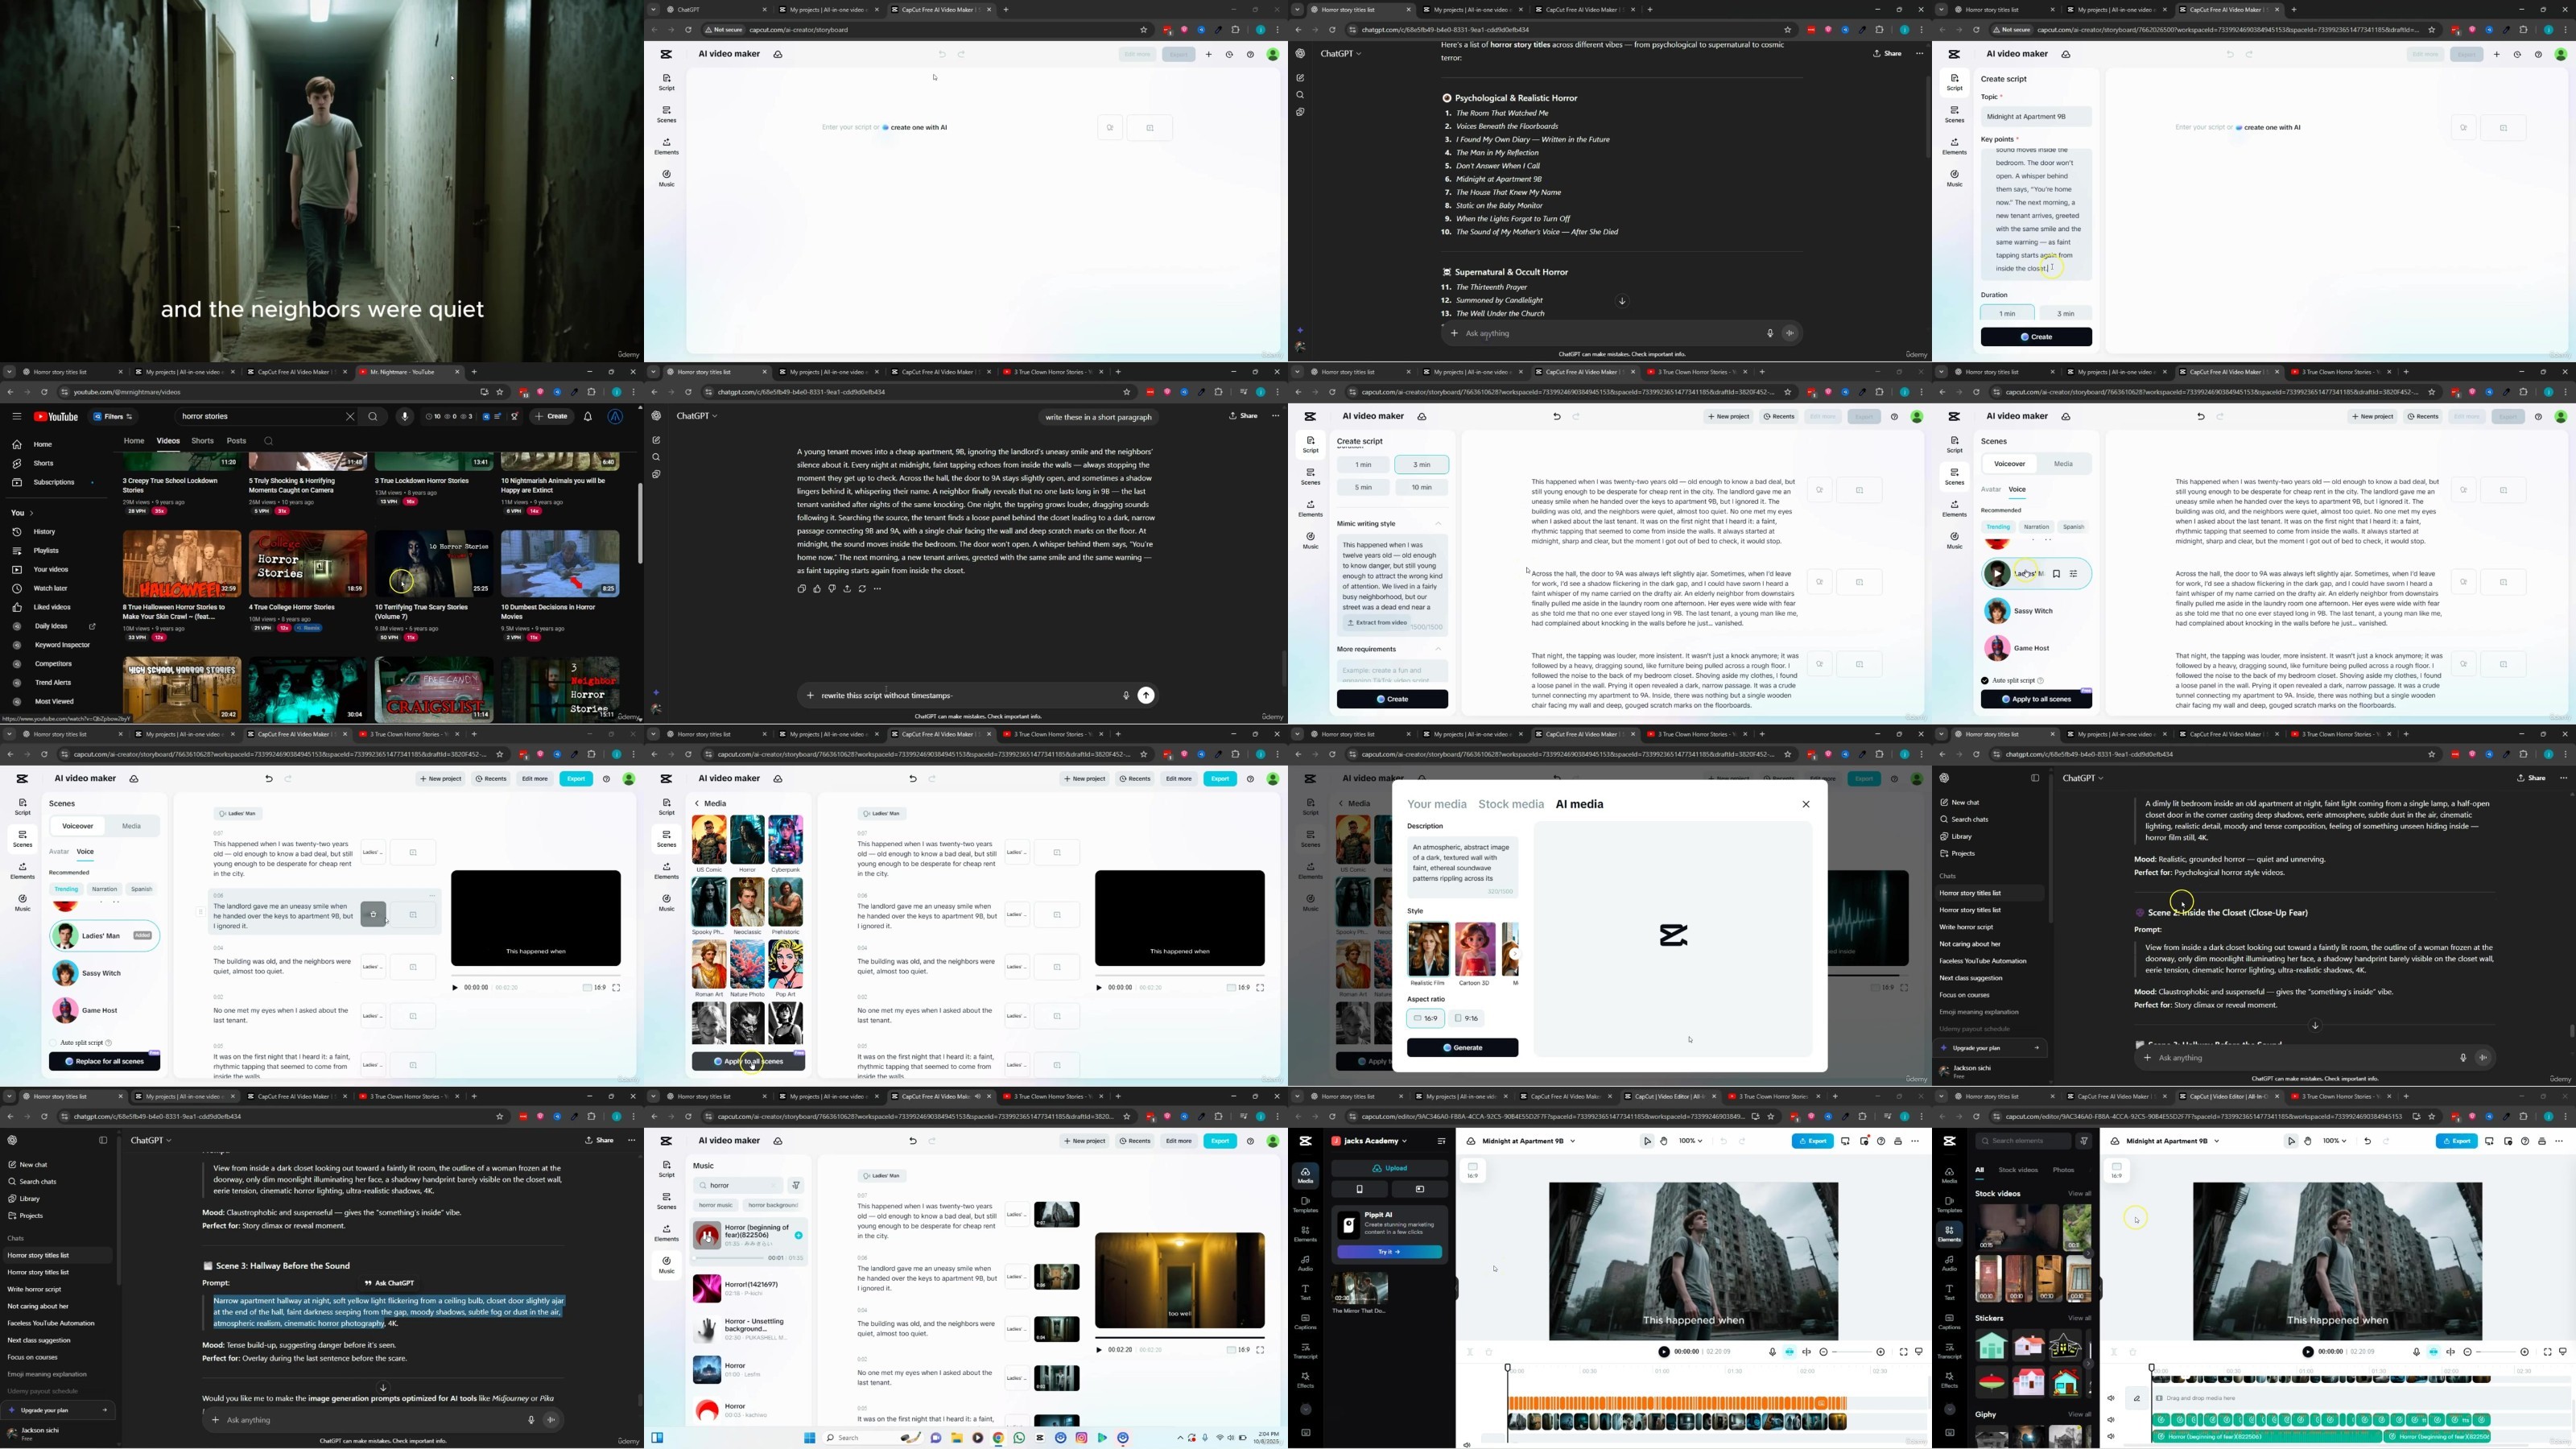Choose 5 min above Mimic writing style

tap(1363, 487)
